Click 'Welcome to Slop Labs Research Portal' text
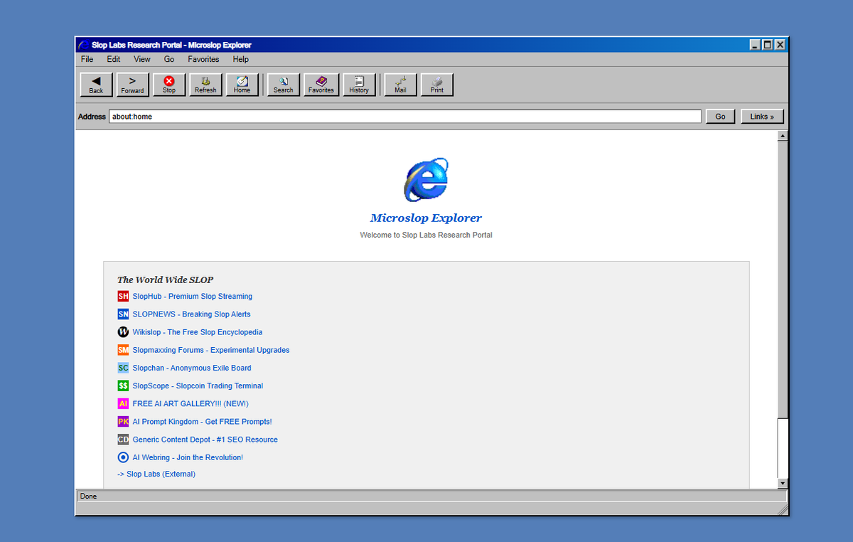This screenshot has height=542, width=853. pyautogui.click(x=426, y=235)
